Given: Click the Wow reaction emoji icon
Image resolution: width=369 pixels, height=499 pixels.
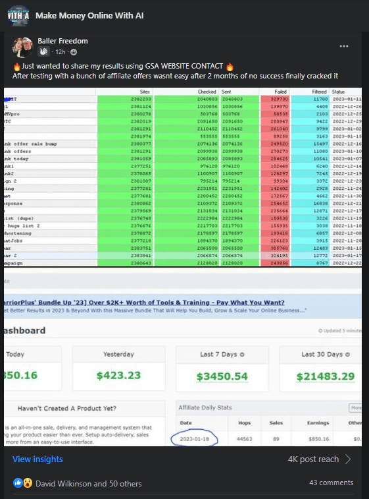Looking at the screenshot, I should tap(28, 483).
